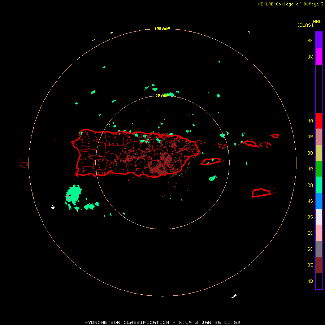This screenshot has height=325, width=325.
Task: Click the Hydrometeor Classification KJUA title text
Action: [x=162, y=322]
